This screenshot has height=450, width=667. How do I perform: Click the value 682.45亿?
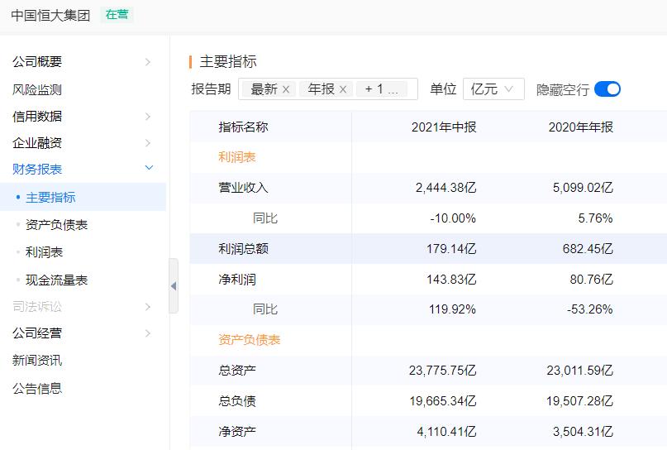[x=588, y=249]
